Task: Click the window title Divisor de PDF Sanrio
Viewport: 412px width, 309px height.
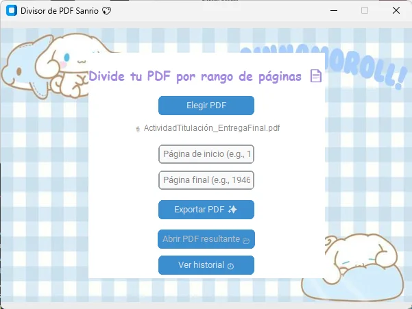Action: (x=60, y=11)
